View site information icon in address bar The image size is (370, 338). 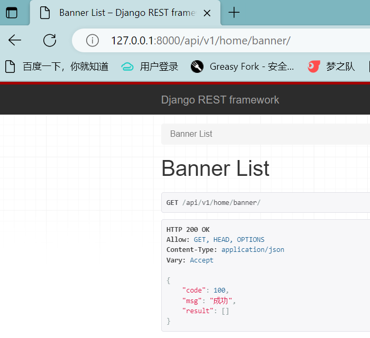coord(92,41)
